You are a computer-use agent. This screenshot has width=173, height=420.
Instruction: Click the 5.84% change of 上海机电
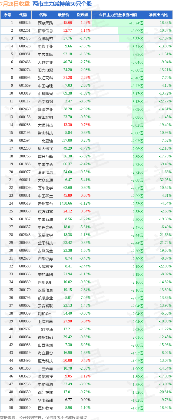[x=86, y=321]
